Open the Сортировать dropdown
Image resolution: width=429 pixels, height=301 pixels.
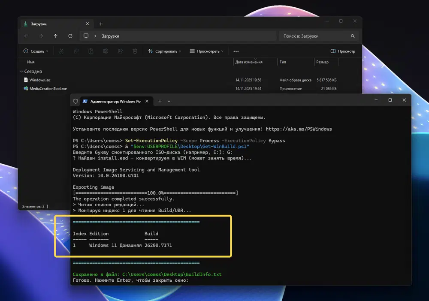164,51
